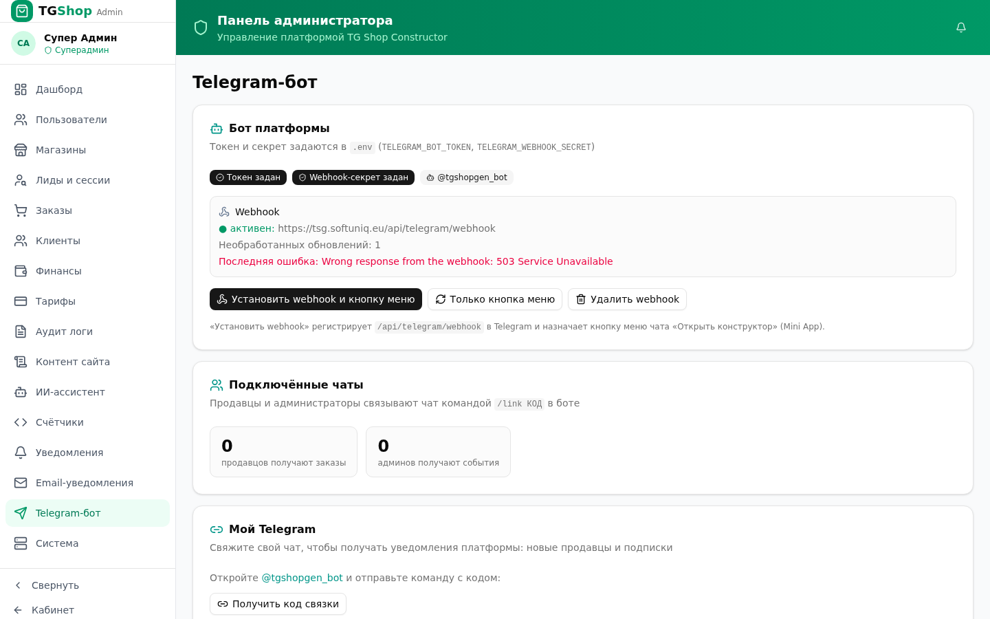Viewport: 990px width, 619px height.
Task: Click the Заказы cart icon
Action: [21, 210]
